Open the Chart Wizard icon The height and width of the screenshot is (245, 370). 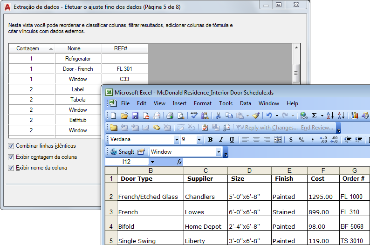click(x=355, y=116)
